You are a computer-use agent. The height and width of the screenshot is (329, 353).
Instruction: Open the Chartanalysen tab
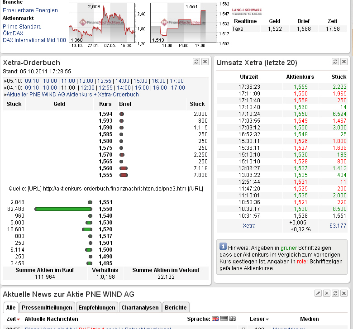pos(140,308)
